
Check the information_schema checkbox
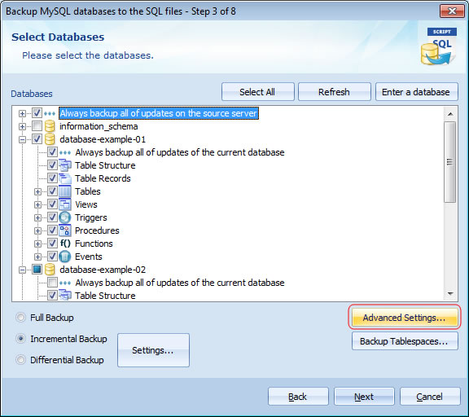[37, 126]
